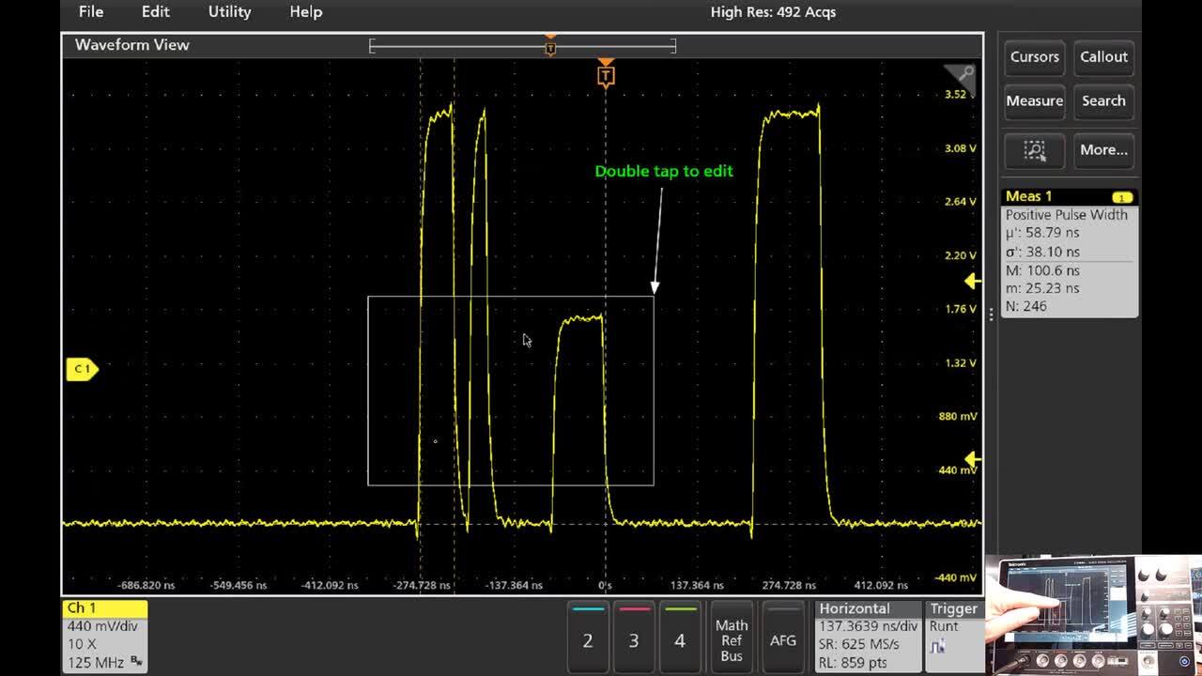Open the zoom-box selection tool icon
The image size is (1202, 676).
[x=1033, y=150]
